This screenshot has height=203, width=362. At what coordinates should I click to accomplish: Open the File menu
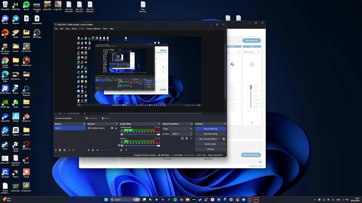point(56,28)
